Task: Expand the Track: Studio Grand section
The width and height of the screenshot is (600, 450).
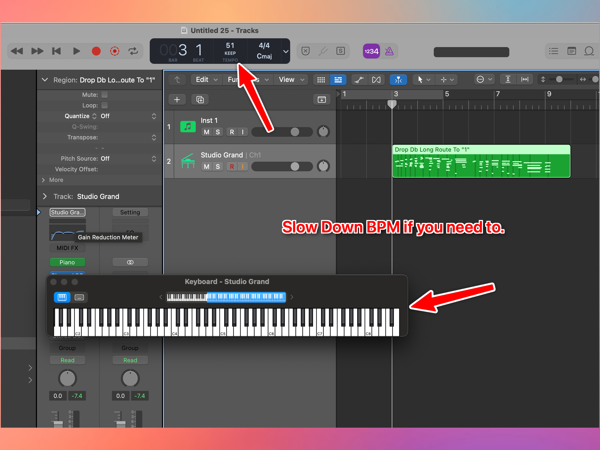Action: pyautogui.click(x=45, y=196)
